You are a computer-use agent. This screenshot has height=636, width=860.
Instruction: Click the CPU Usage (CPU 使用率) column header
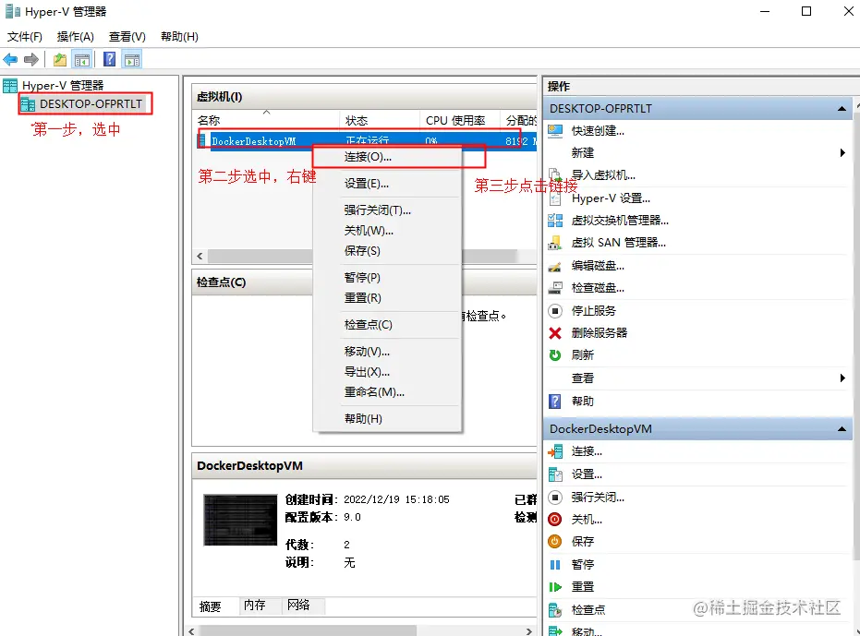click(460, 120)
